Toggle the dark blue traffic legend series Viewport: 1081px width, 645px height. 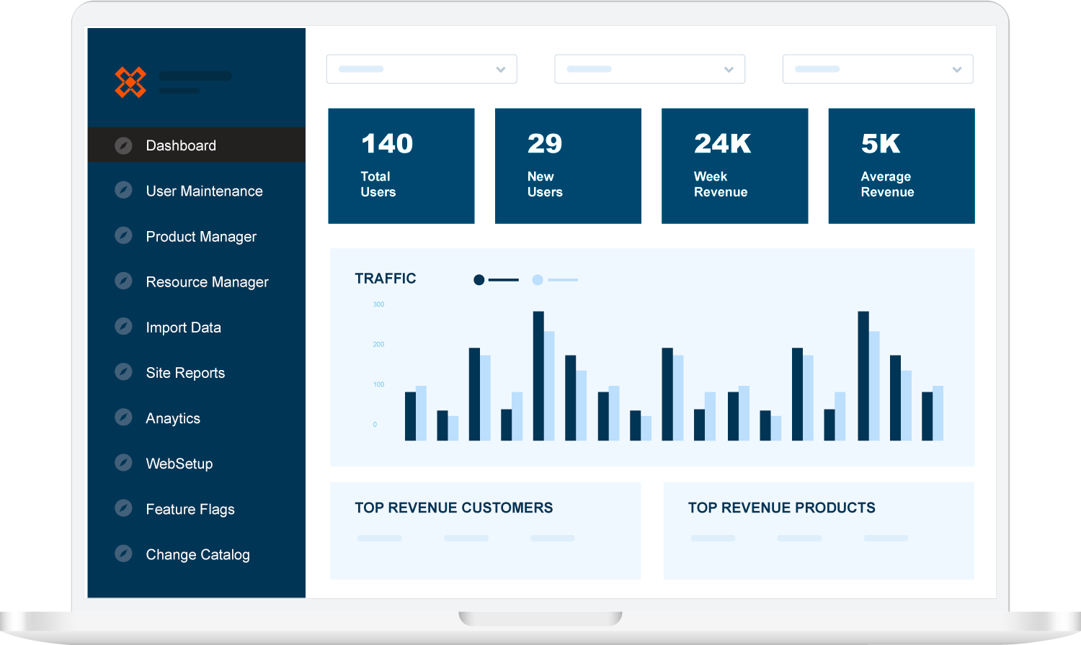point(496,279)
